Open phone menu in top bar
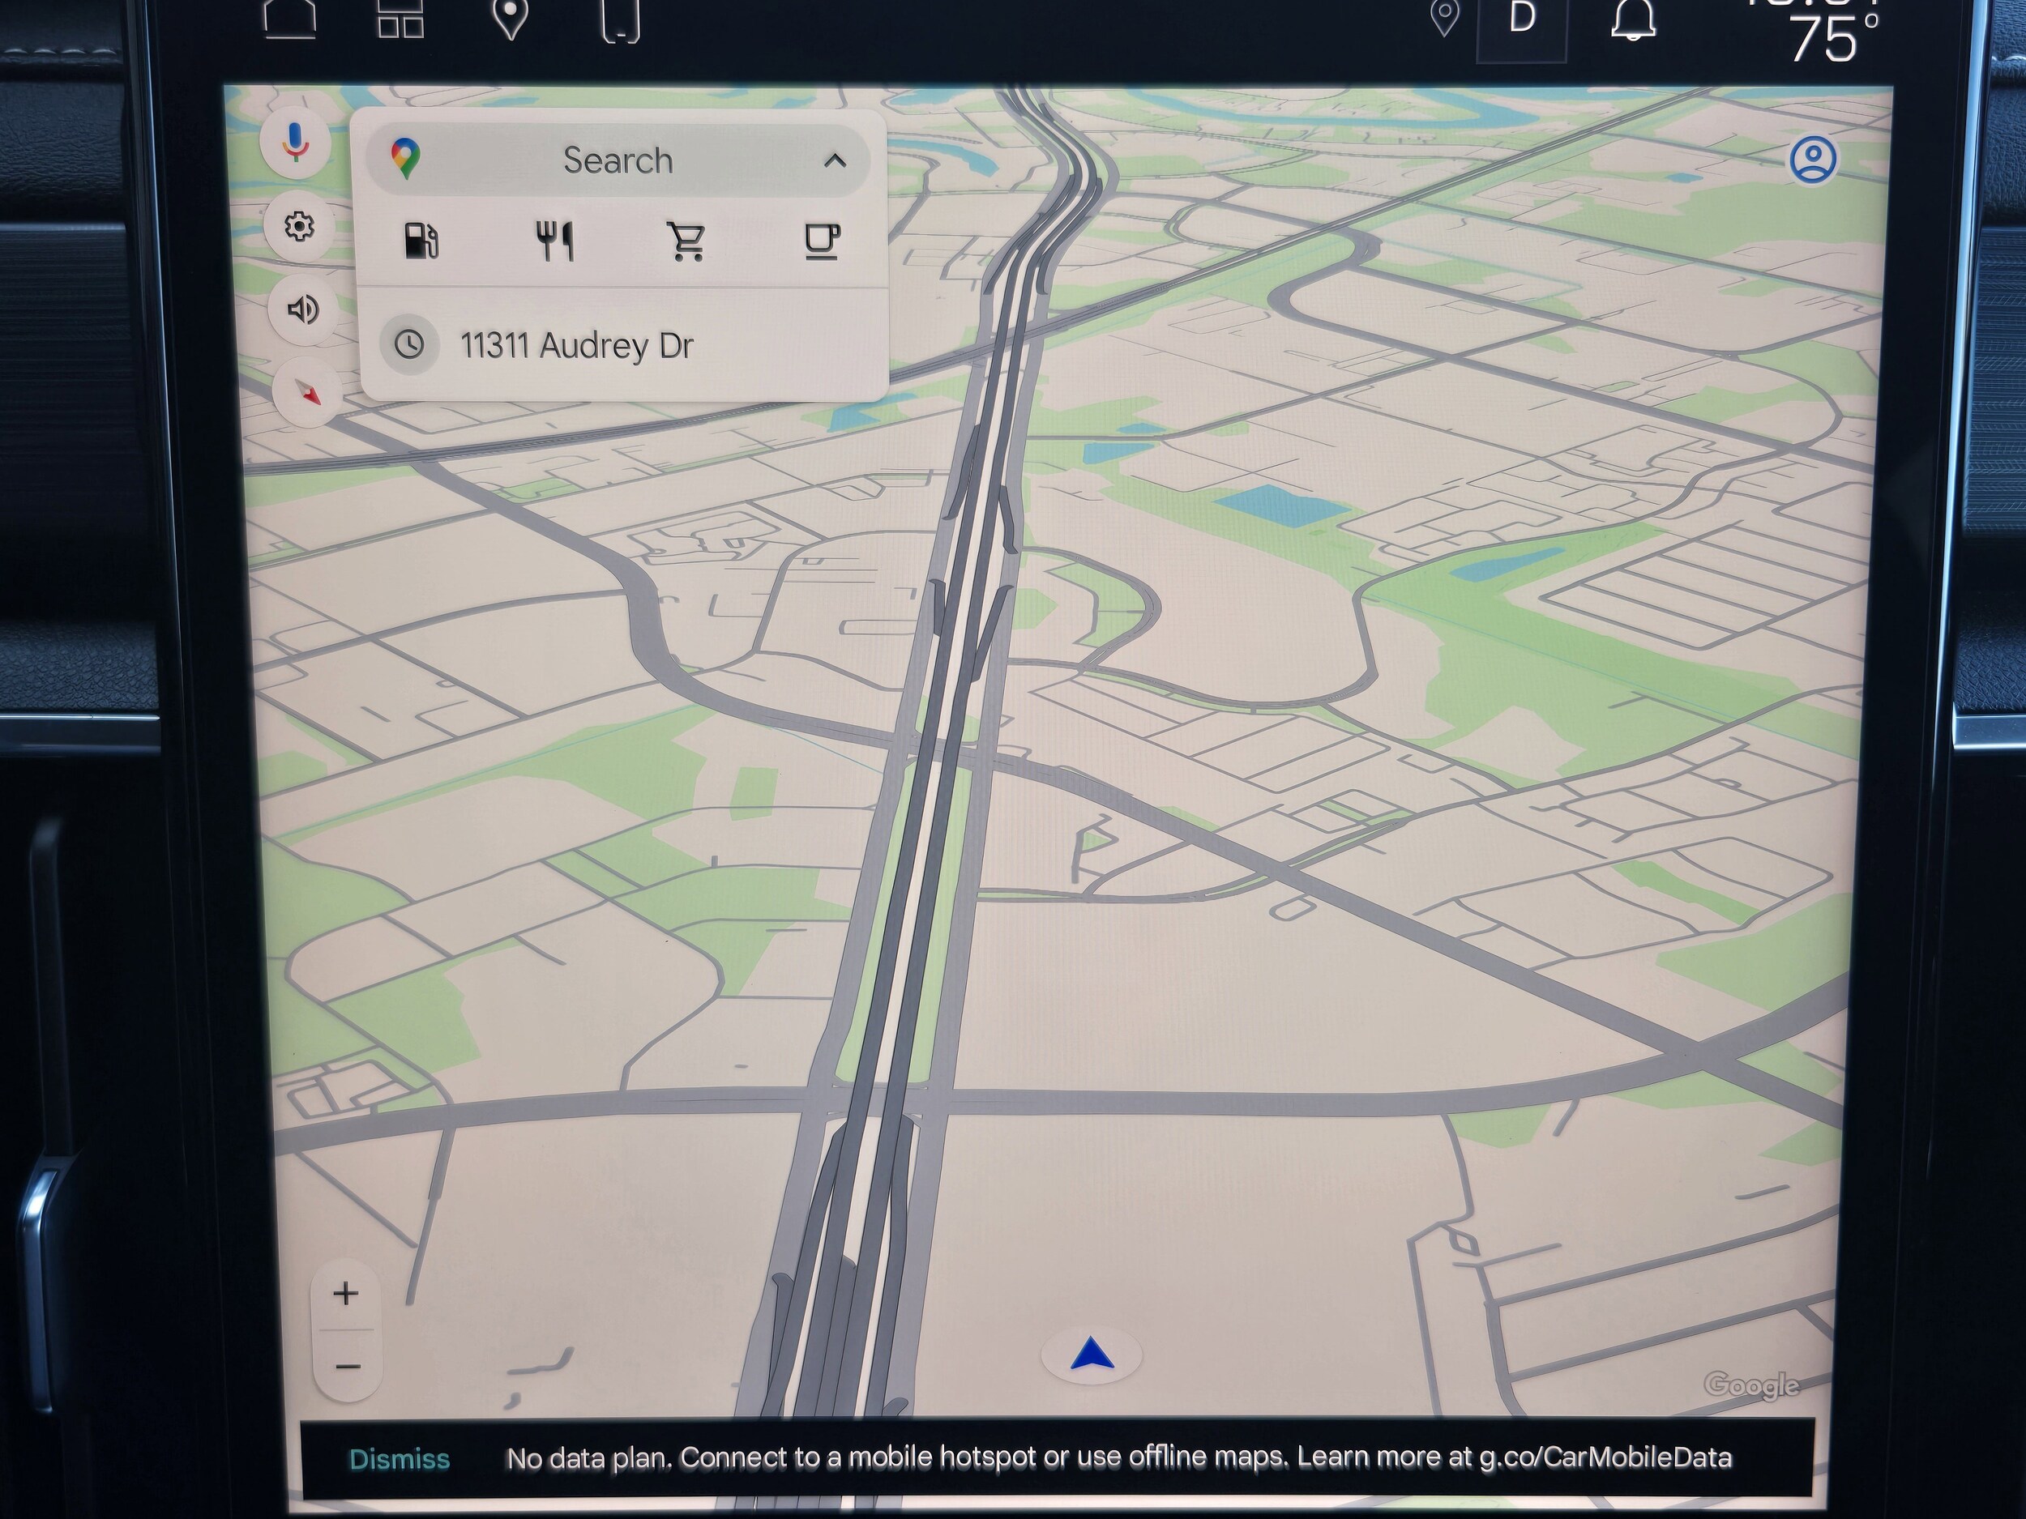The height and width of the screenshot is (1519, 2026). pyautogui.click(x=620, y=20)
